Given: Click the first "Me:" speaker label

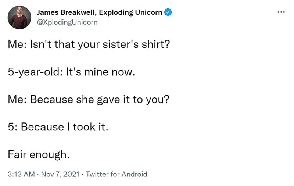Looking at the screenshot, I should click(x=17, y=44).
